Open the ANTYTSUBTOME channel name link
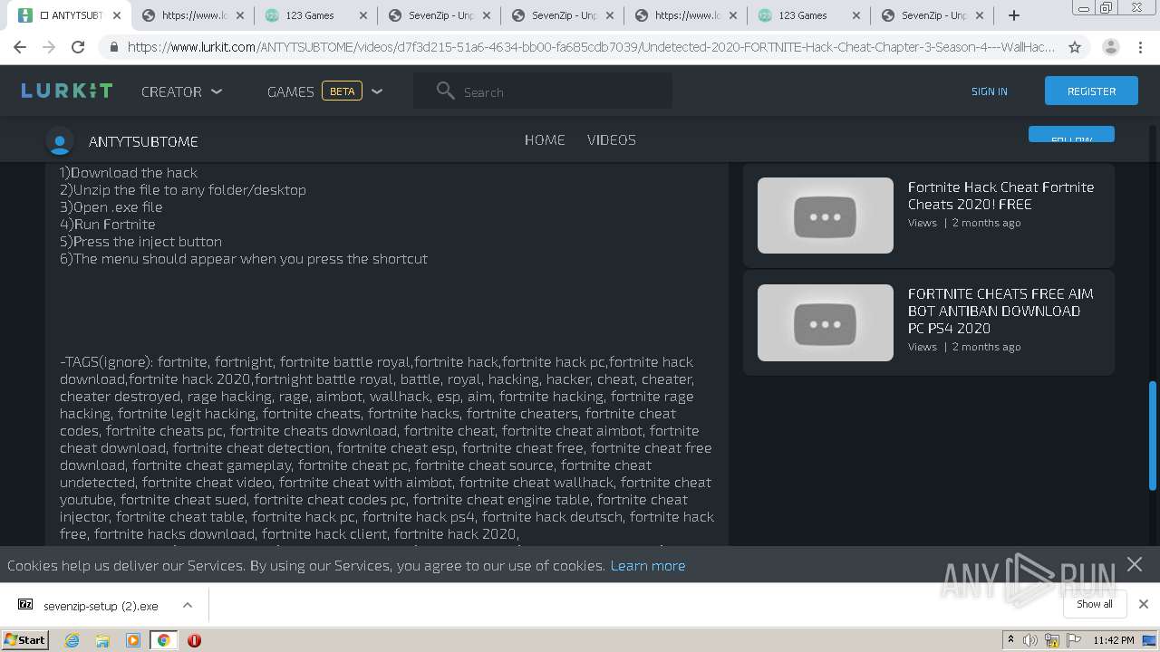The width and height of the screenshot is (1160, 652). pyautogui.click(x=143, y=141)
